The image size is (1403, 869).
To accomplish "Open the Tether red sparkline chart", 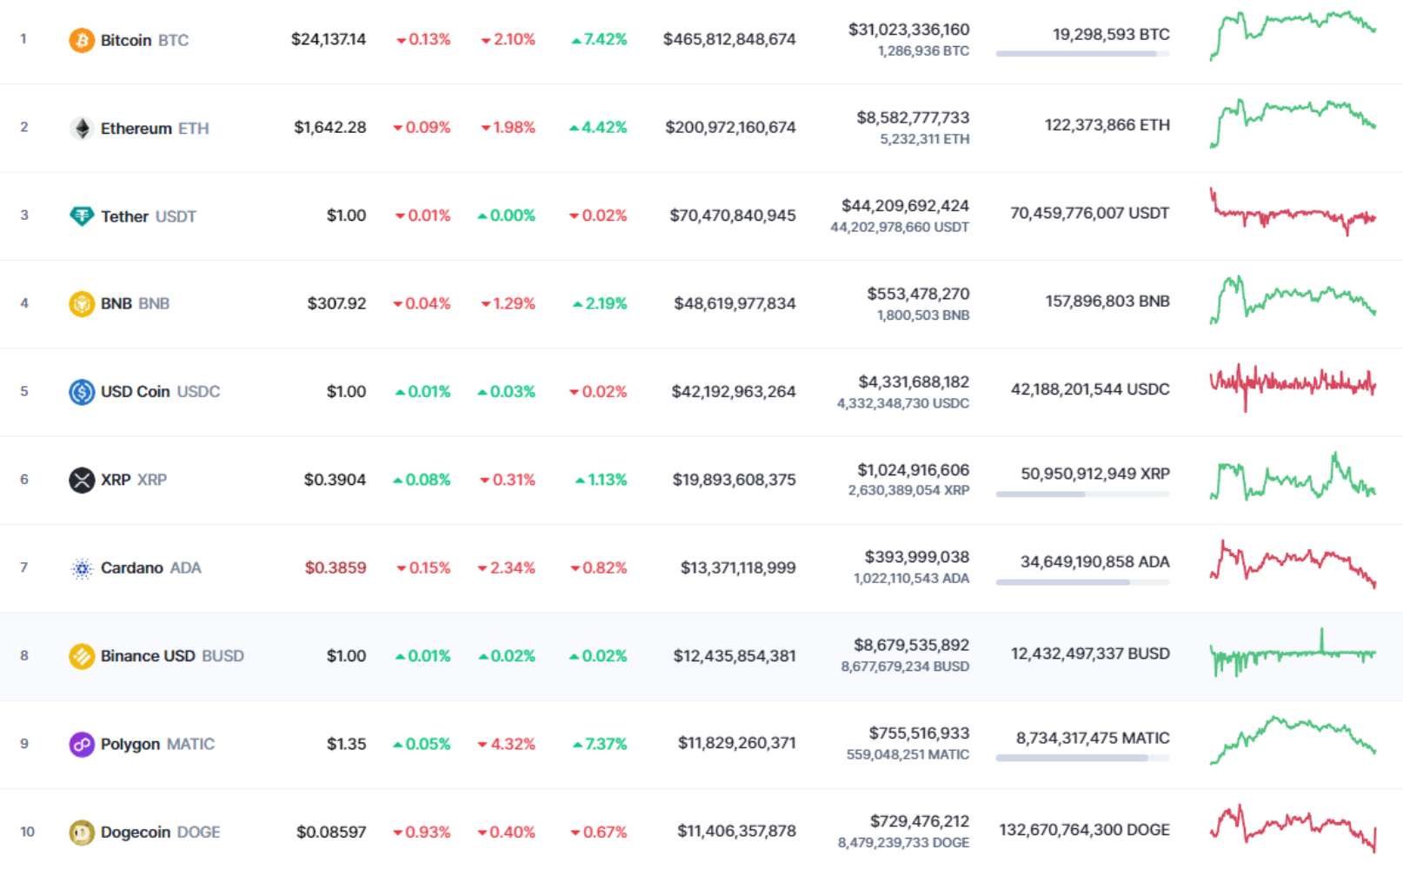I will pyautogui.click(x=1293, y=212).
